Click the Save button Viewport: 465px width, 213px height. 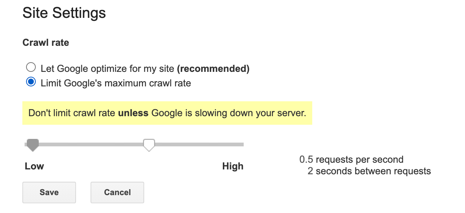[x=49, y=193]
